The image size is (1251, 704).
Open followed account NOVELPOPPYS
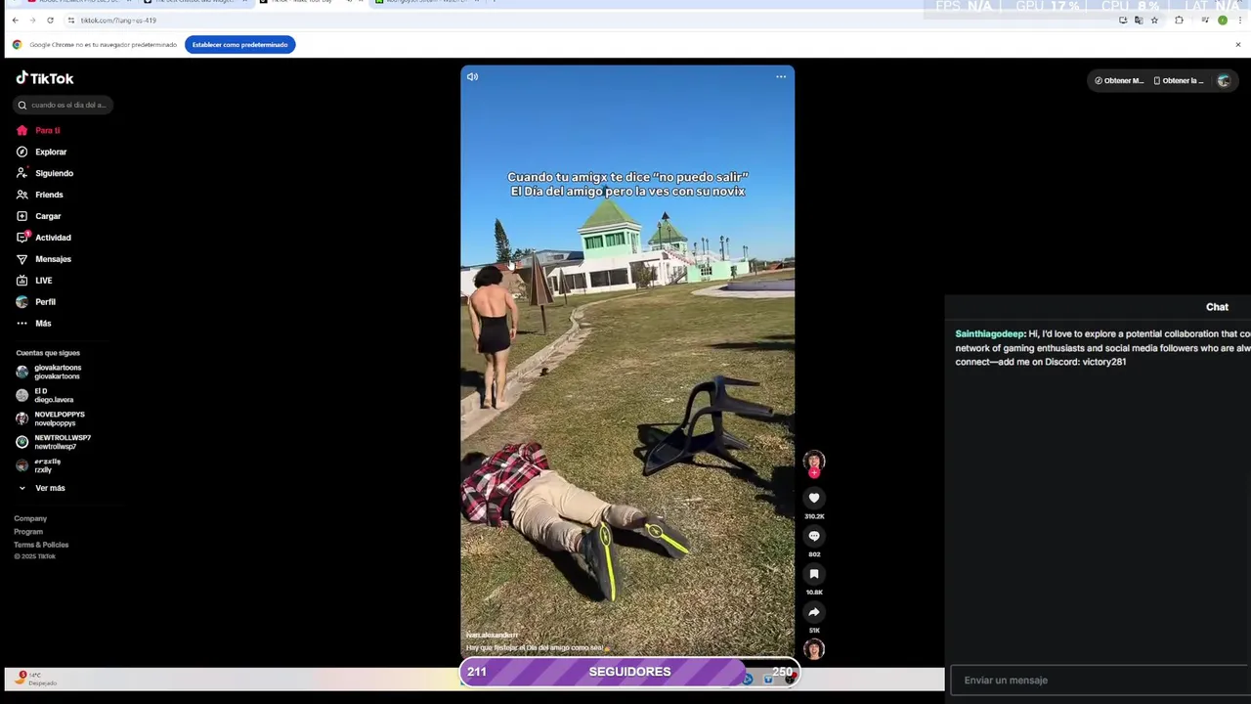click(x=51, y=418)
